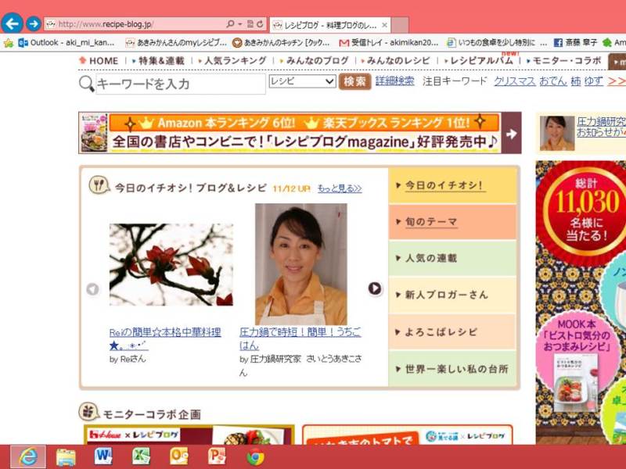Open 圧力鍋で時短!簡単!うちごはん link

tap(300, 338)
